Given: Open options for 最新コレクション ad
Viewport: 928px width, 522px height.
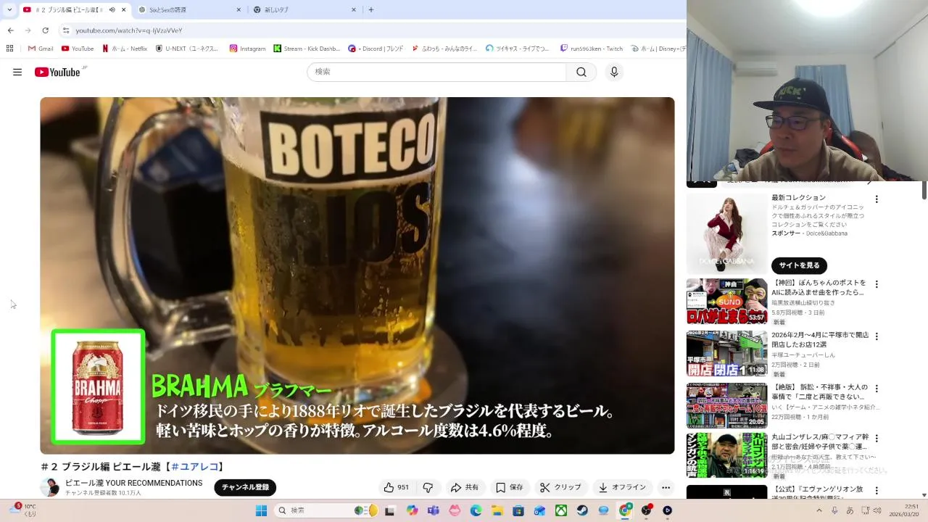Looking at the screenshot, I should pos(876,199).
